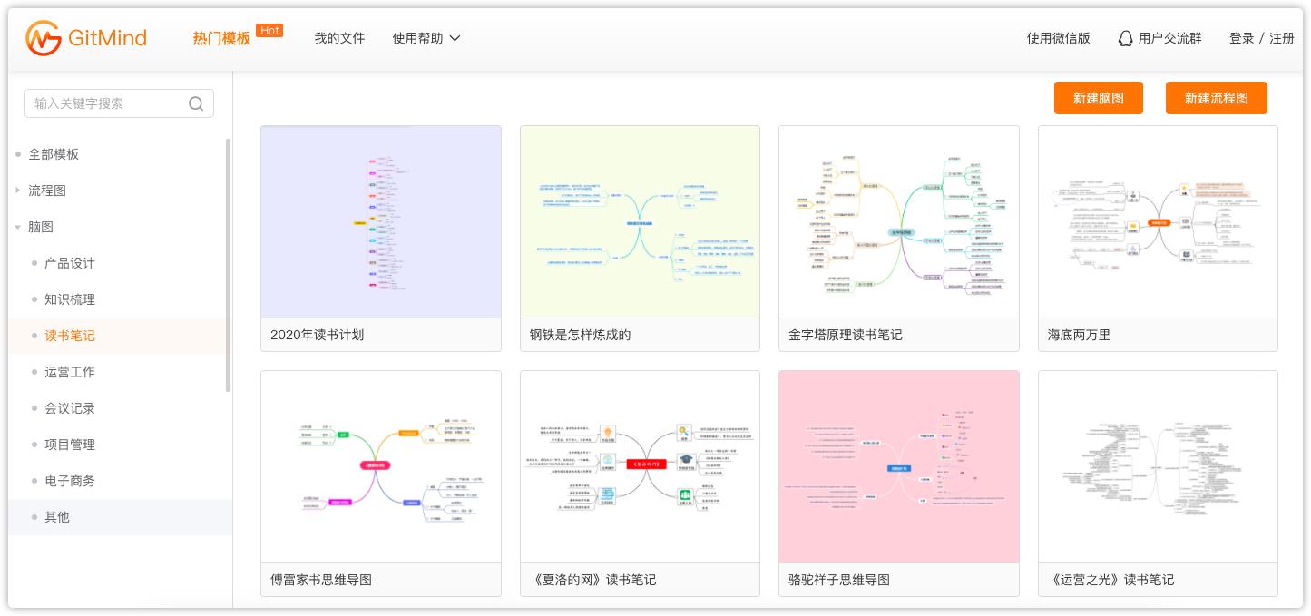1311x616 pixels.
Task: Open the 登录/注册 link
Action: click(1261, 38)
